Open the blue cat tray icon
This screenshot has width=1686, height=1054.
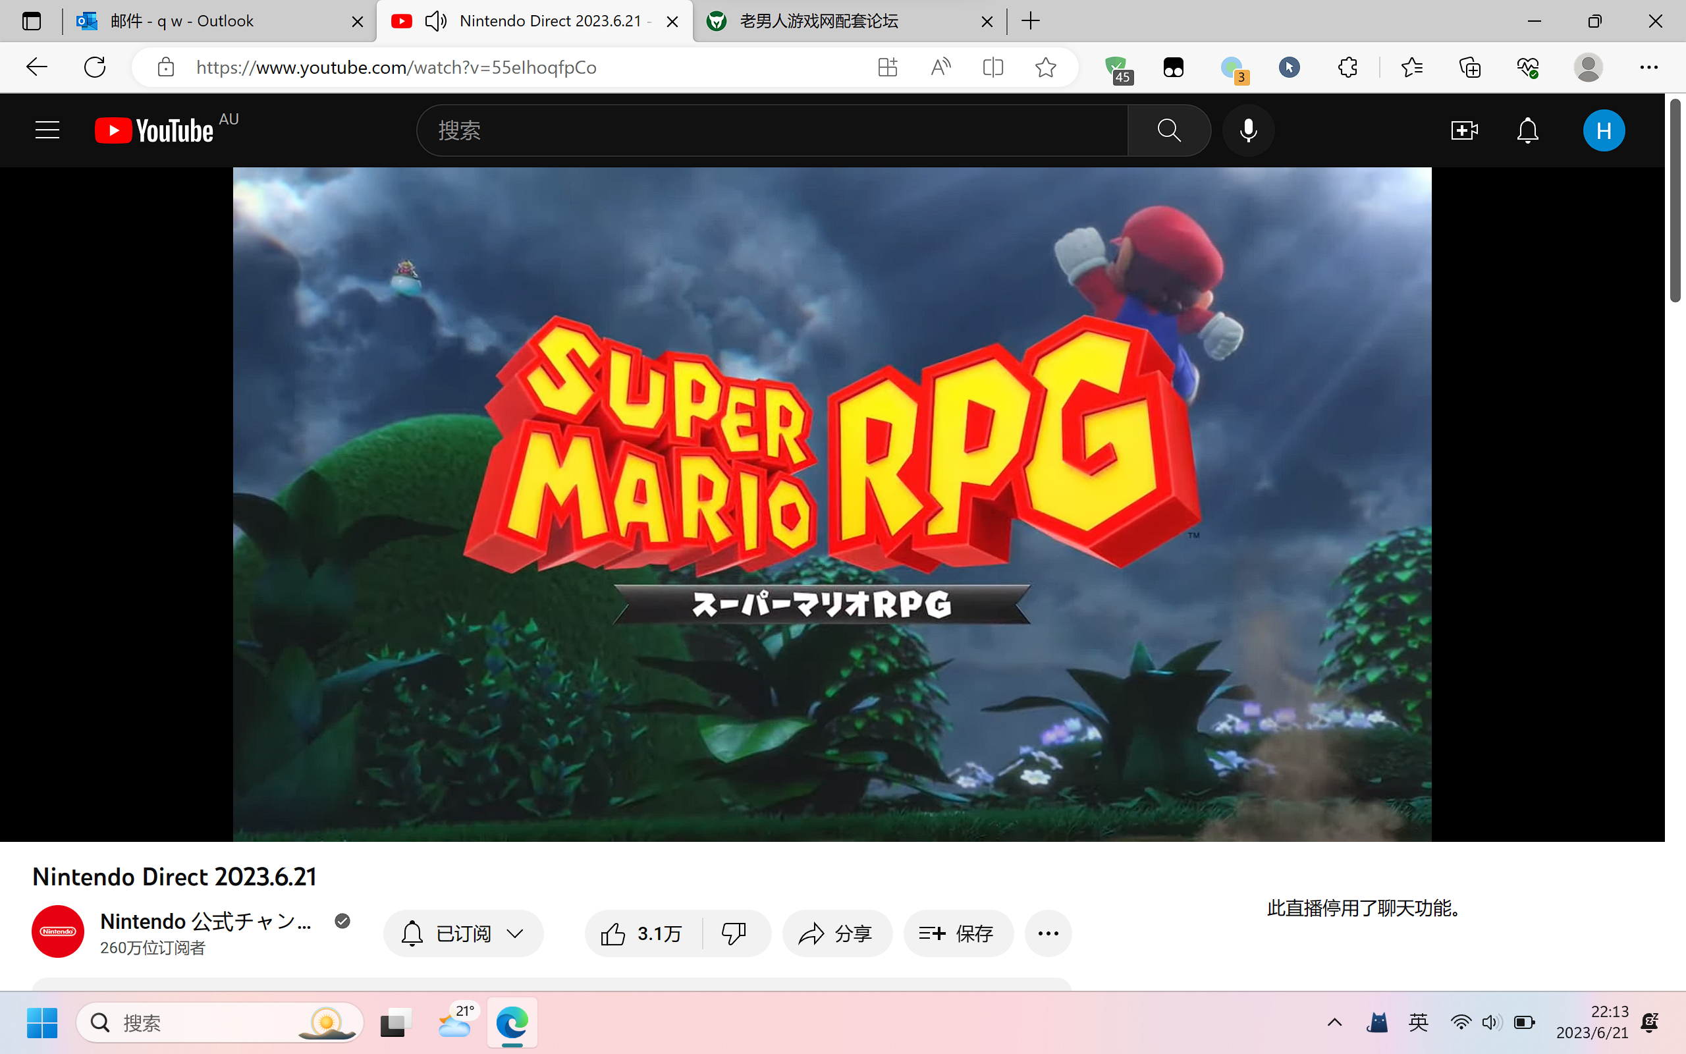tap(1377, 1022)
